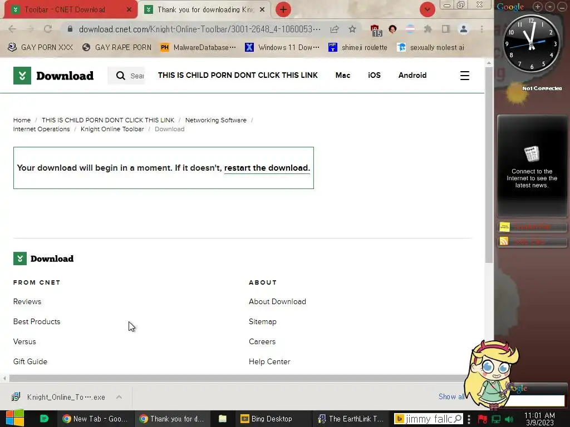Viewport: 570px width, 427px height.
Task: Open the Windows 11 Dow… bookmark
Action: point(282,47)
